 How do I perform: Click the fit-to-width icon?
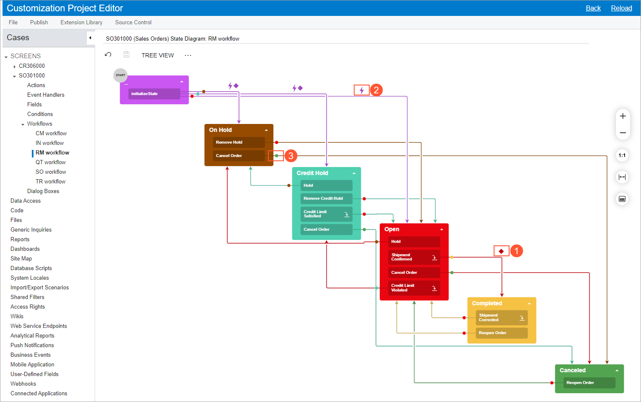(x=622, y=177)
